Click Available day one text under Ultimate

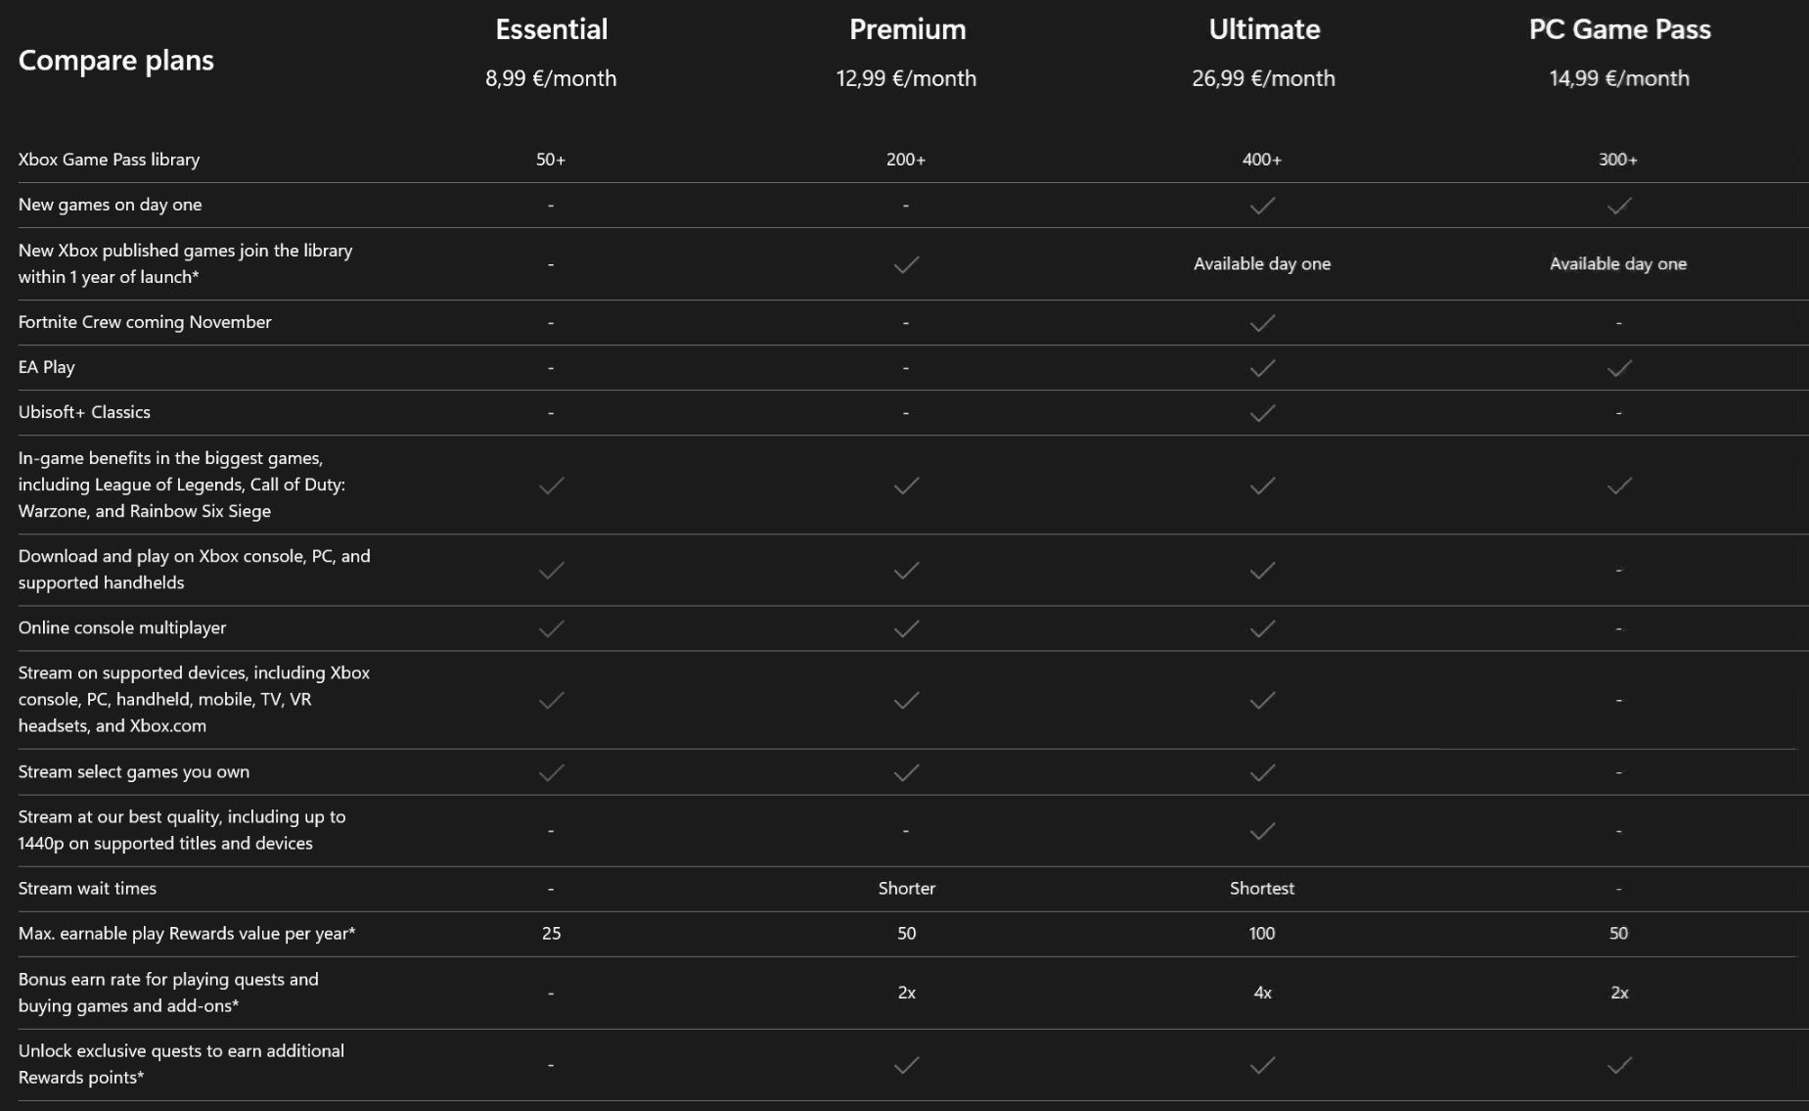click(1262, 263)
